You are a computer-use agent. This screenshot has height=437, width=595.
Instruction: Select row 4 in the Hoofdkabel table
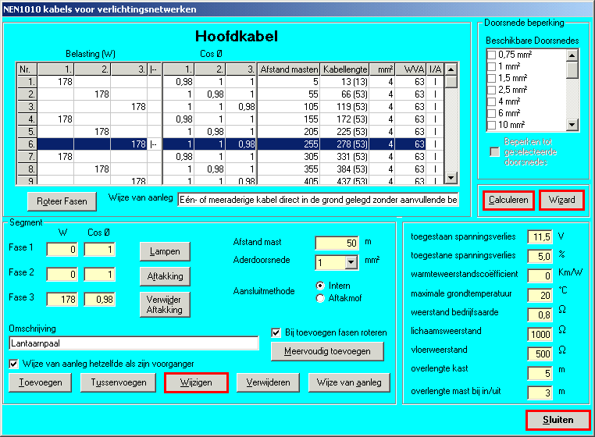230,119
